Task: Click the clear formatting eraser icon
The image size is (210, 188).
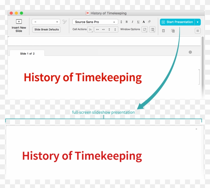Action: (x=149, y=22)
